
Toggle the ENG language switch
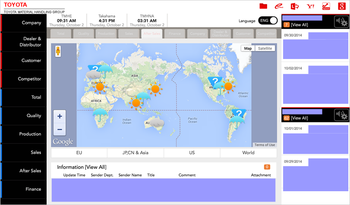tap(268, 21)
